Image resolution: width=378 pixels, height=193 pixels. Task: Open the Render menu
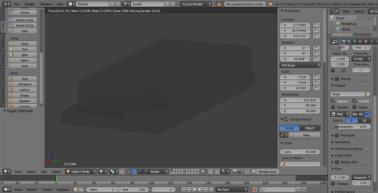(30, 4)
